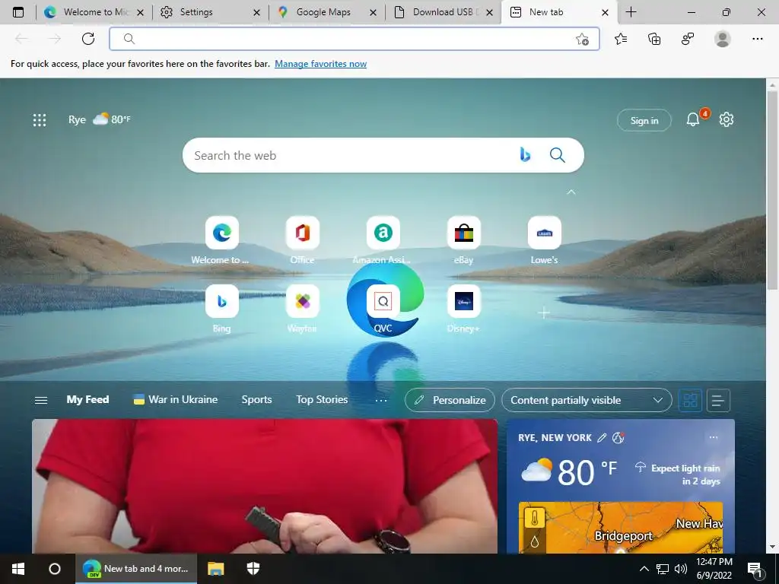Click the volume speaker tray icon
This screenshot has width=779, height=584.
(x=681, y=569)
